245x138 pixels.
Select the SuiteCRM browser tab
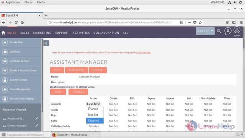[x=21, y=15]
